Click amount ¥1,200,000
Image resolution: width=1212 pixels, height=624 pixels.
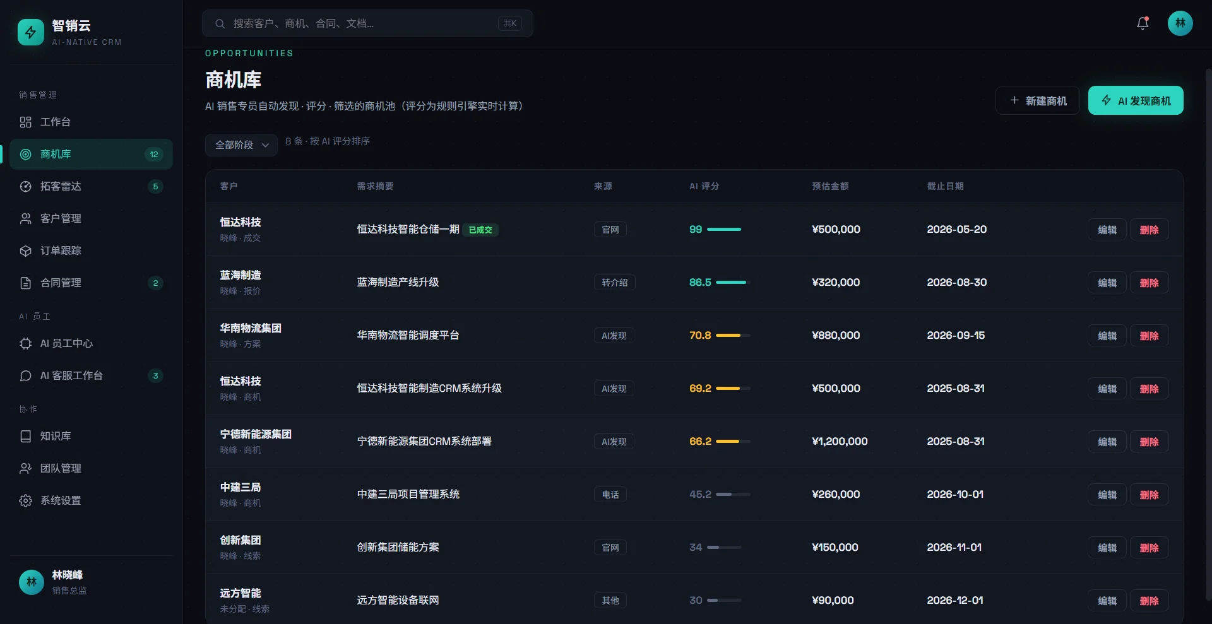point(840,441)
